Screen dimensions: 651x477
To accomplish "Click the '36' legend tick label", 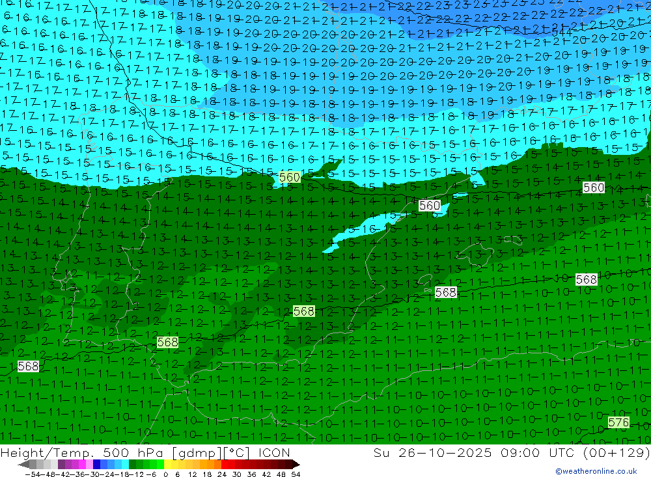I will pos(251,474).
